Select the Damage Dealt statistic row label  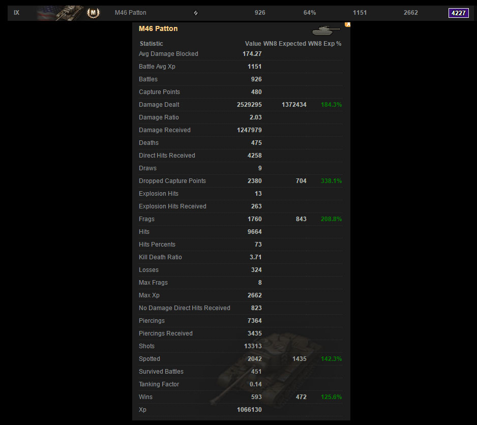tap(159, 105)
